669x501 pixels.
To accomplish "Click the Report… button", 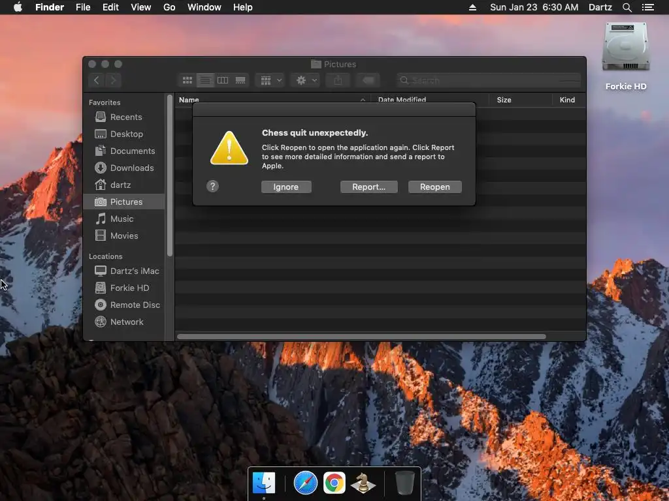I will (368, 187).
